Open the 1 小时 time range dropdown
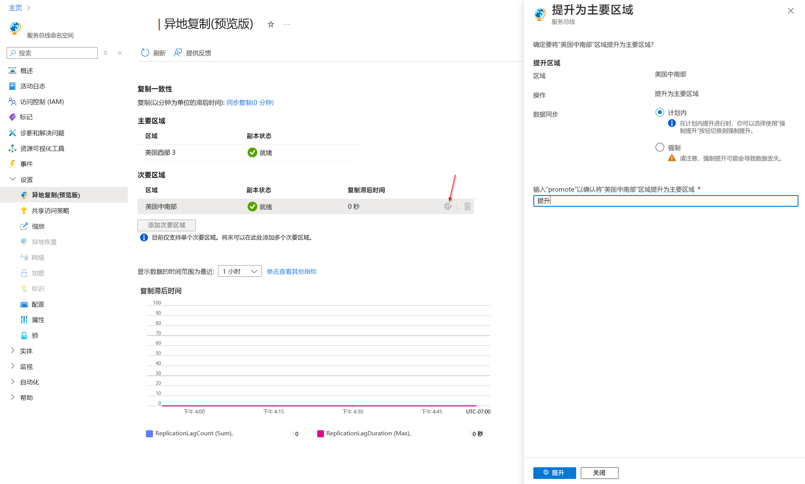Viewport: 805px width, 484px height. click(x=240, y=271)
